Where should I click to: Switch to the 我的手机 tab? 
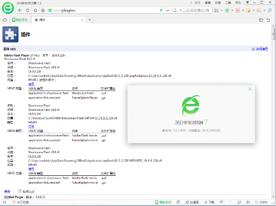point(20,20)
